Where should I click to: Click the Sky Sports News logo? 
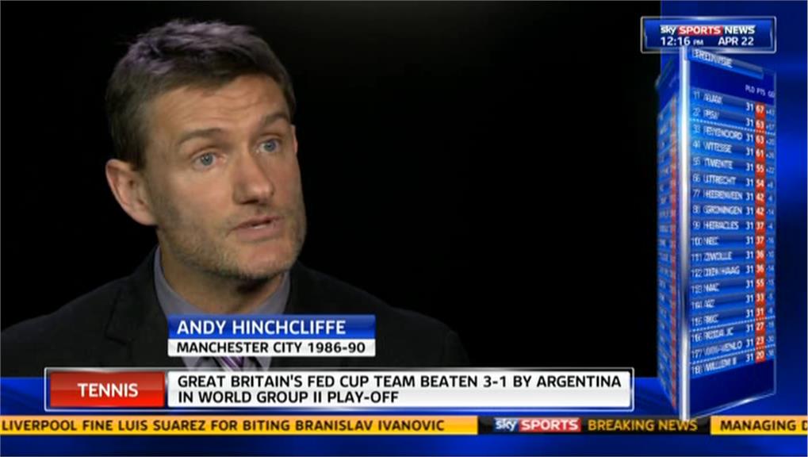tap(707, 29)
